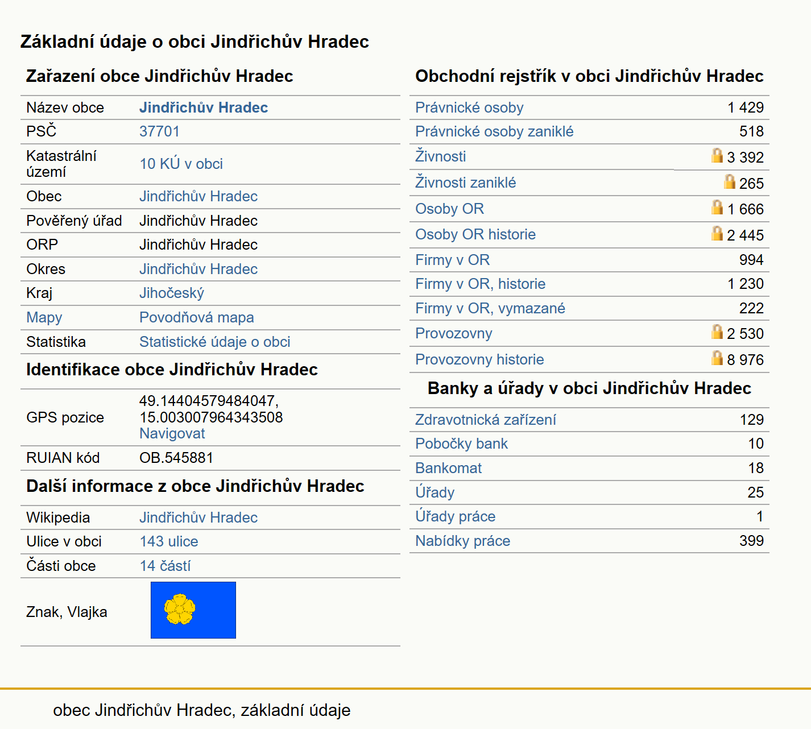Click the lock icon beside Provozovny 2 530
Image resolution: width=811 pixels, height=729 pixels.
717,332
